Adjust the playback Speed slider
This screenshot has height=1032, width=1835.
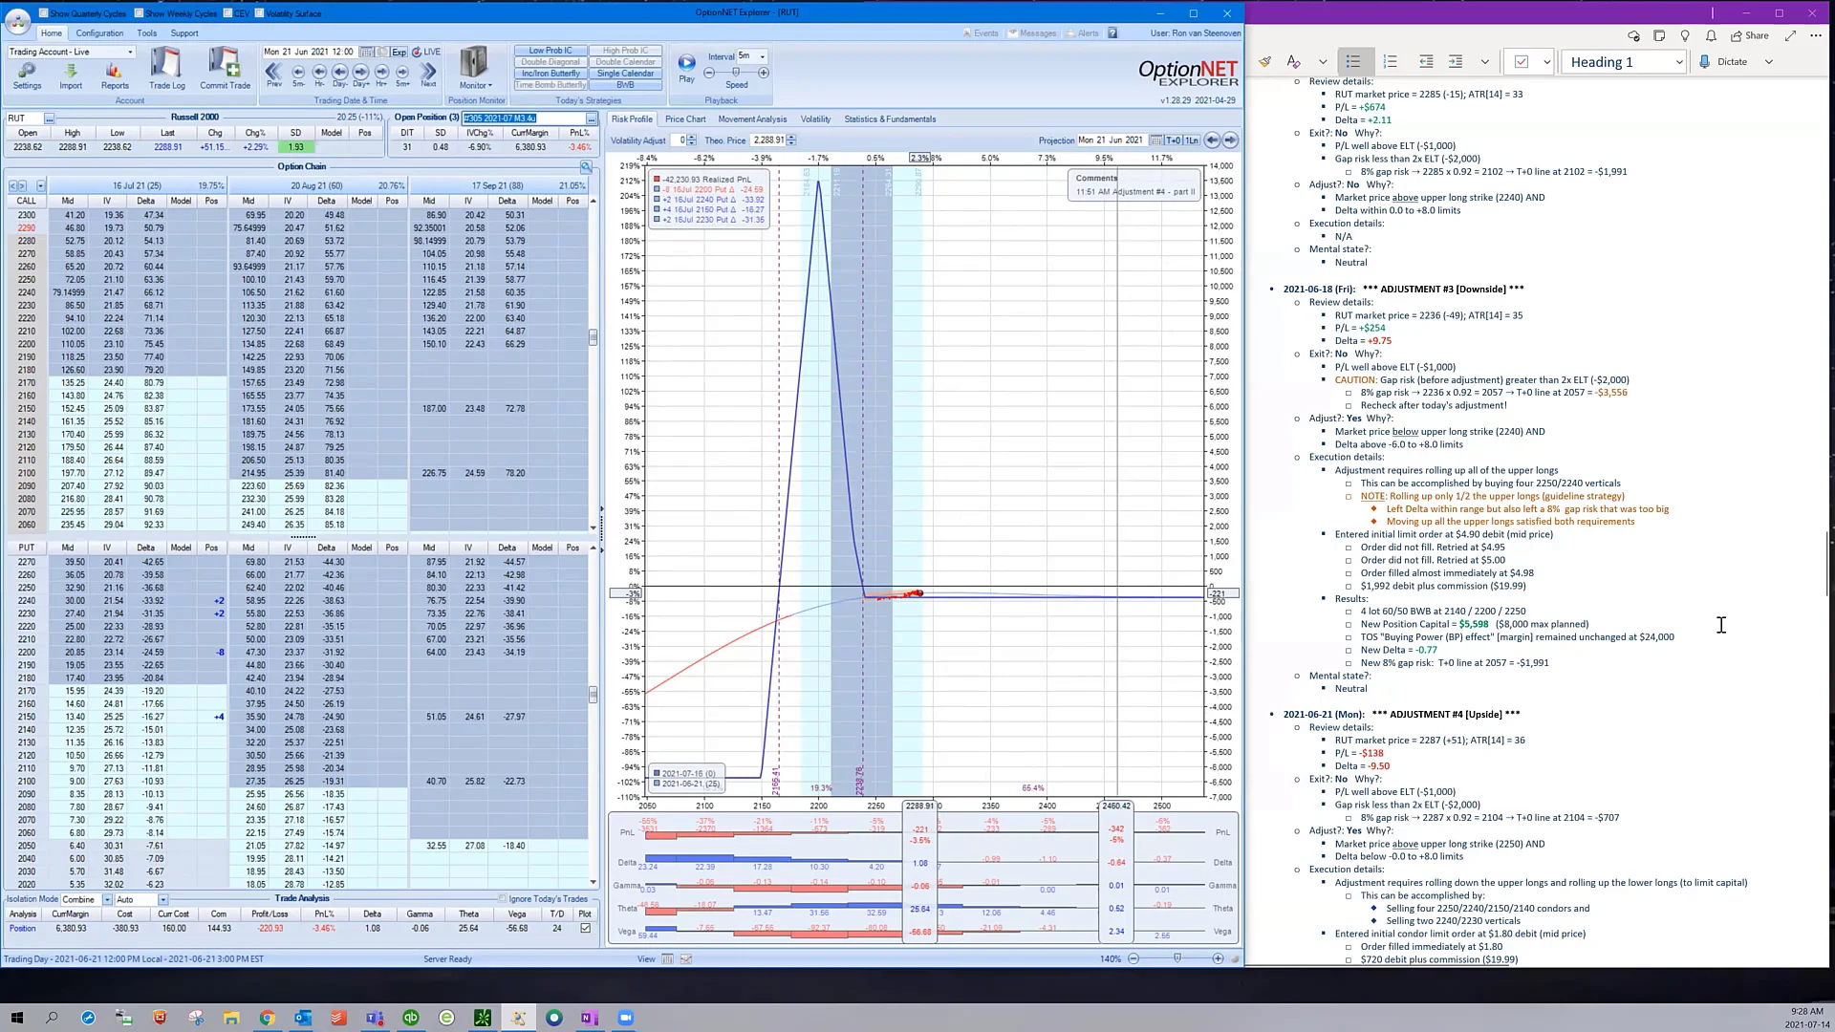pyautogui.click(x=736, y=73)
